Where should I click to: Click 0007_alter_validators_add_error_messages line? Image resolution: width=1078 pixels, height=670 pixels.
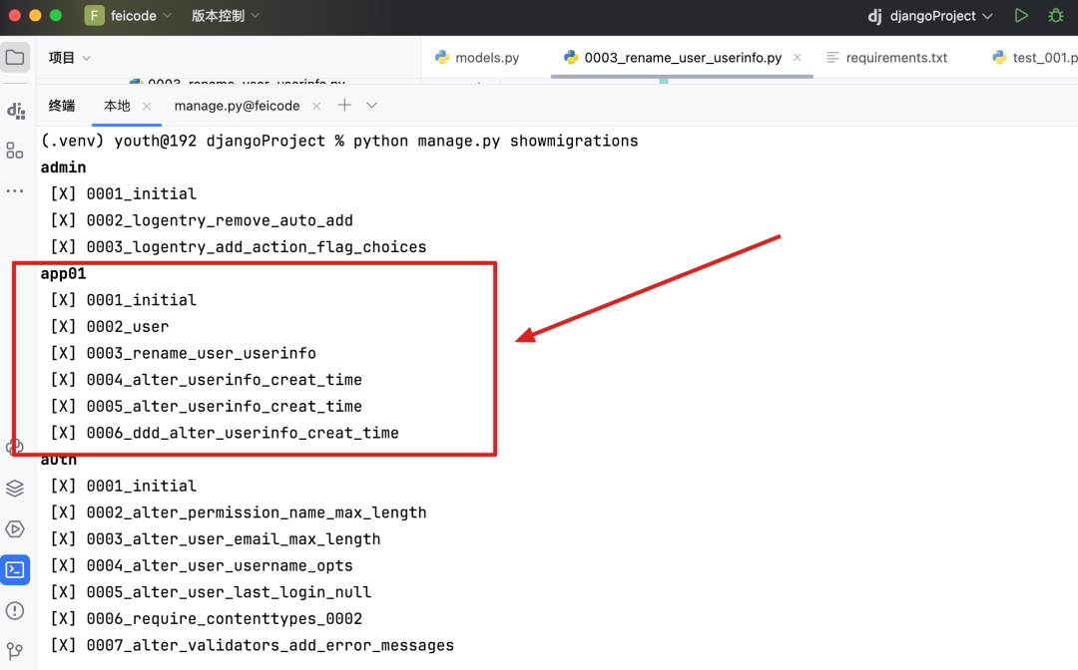tap(253, 645)
